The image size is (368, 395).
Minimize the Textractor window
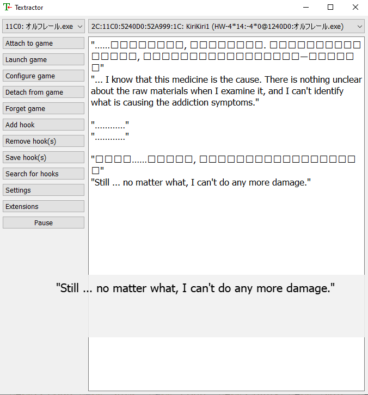306,7
